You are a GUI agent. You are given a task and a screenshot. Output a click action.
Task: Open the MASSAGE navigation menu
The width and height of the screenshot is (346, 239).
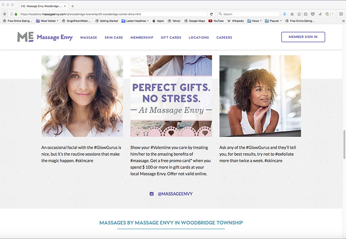pos(89,38)
